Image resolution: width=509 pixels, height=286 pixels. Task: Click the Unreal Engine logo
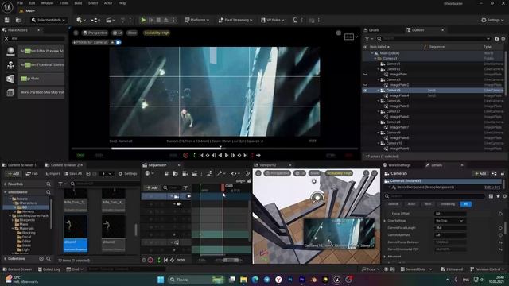tap(7, 7)
